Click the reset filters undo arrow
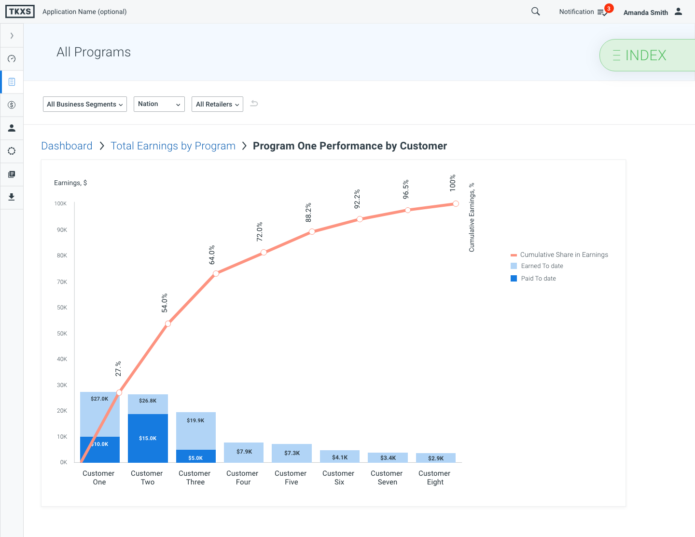The width and height of the screenshot is (695, 537). coord(254,104)
